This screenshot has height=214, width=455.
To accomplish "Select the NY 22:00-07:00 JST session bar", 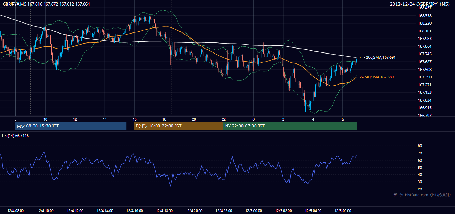I will pos(290,126).
